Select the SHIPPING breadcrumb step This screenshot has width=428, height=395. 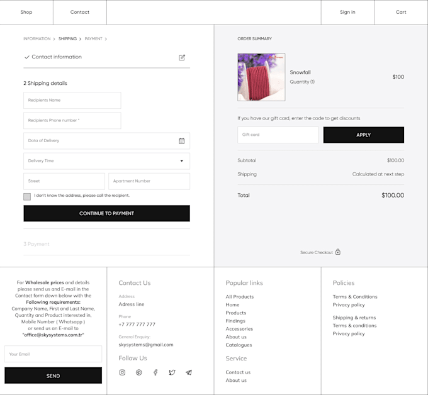point(67,39)
